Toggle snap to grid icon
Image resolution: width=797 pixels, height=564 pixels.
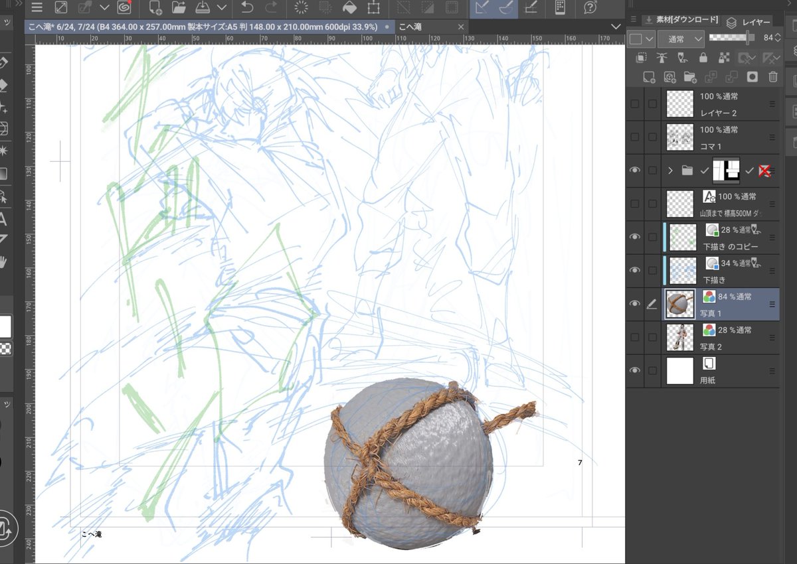click(x=530, y=8)
